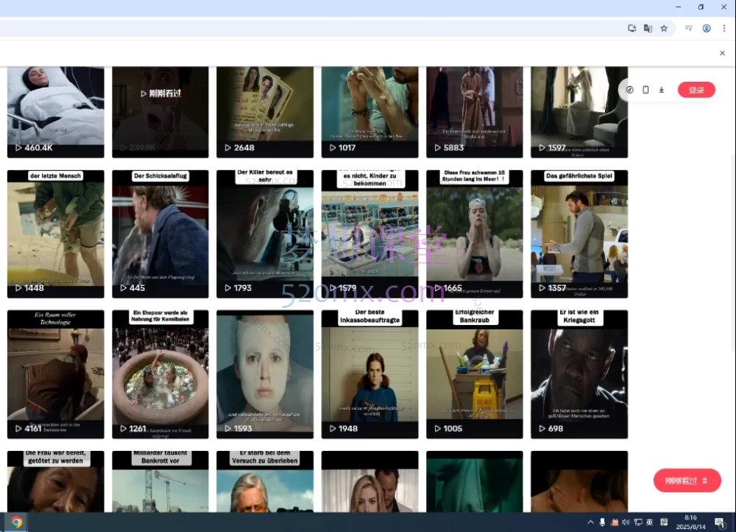Click the download client icon beside login
736x532 pixels.
pos(662,90)
